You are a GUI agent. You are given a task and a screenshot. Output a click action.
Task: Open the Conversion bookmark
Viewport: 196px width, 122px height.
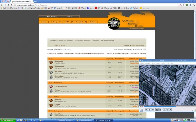145,8
